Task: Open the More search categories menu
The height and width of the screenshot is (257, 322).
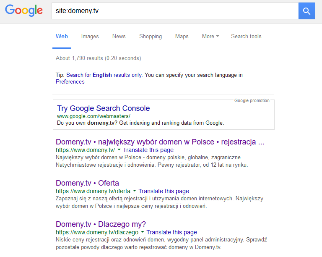Action: click(x=210, y=37)
